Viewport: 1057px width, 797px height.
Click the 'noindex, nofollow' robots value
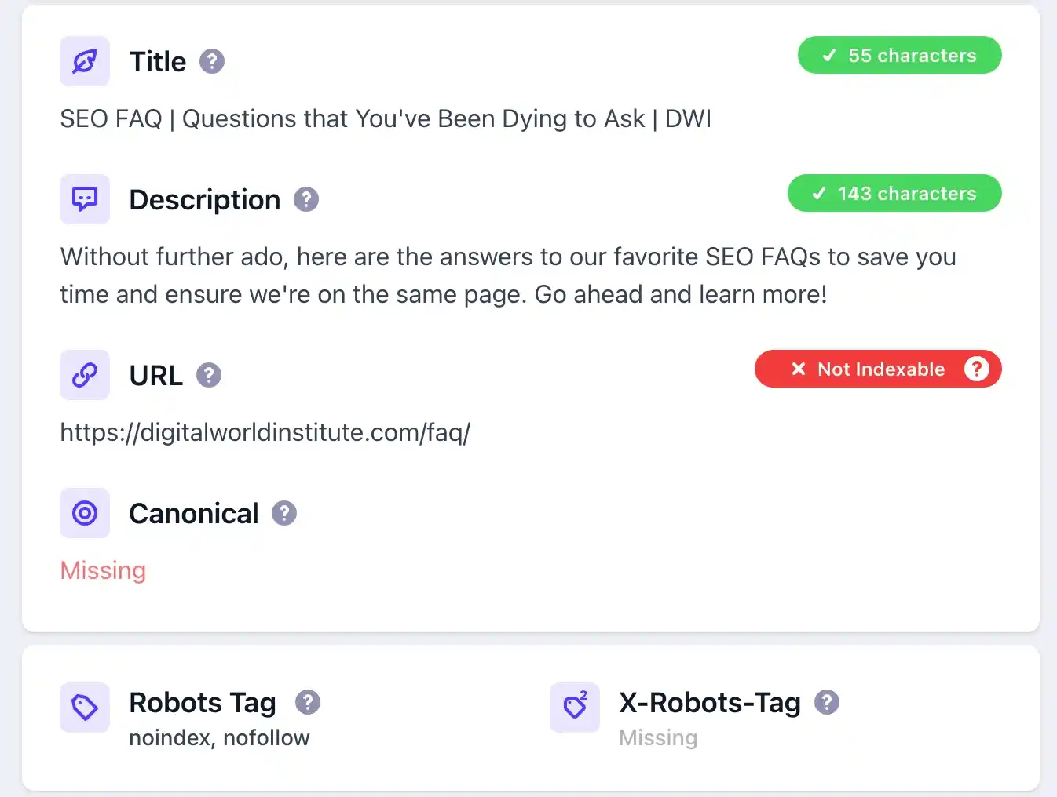tap(220, 738)
